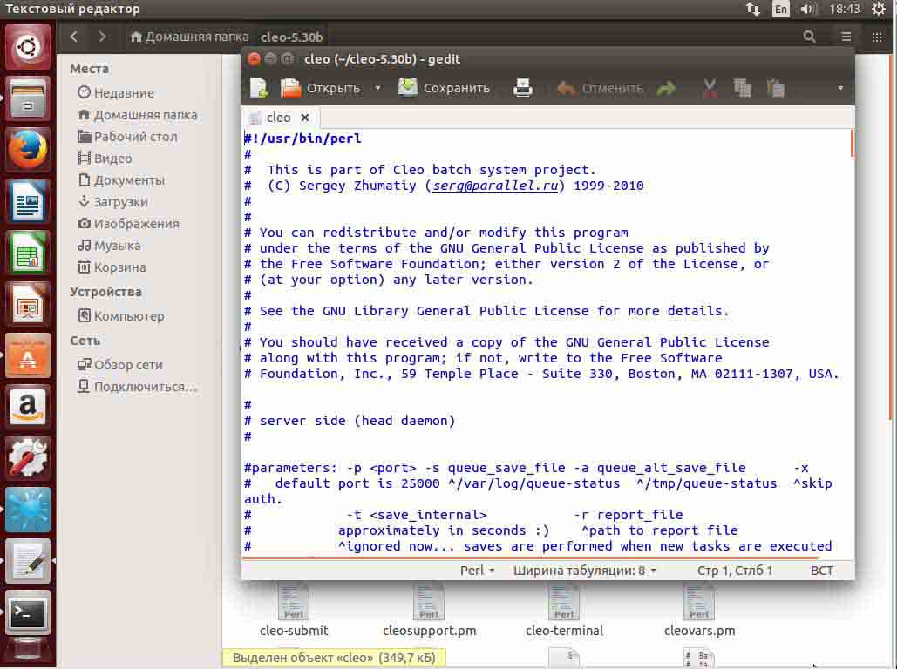
Task: Open the dropdown arrow beside Открыть
Action: [x=377, y=88]
